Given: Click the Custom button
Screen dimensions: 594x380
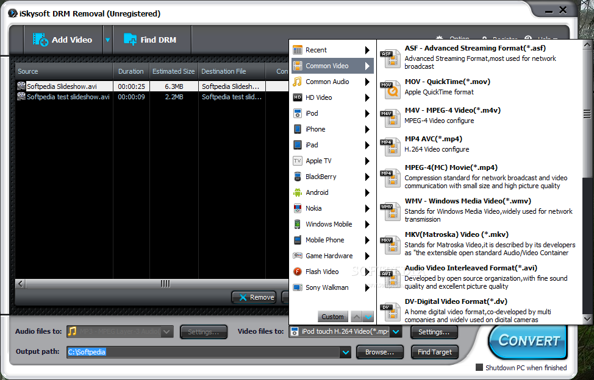Looking at the screenshot, I should coord(332,317).
